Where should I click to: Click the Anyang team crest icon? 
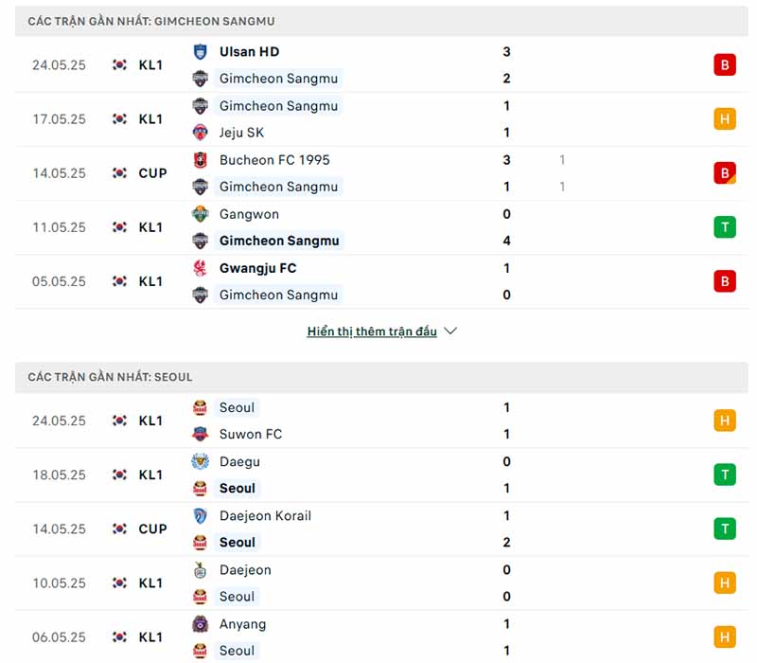(200, 624)
